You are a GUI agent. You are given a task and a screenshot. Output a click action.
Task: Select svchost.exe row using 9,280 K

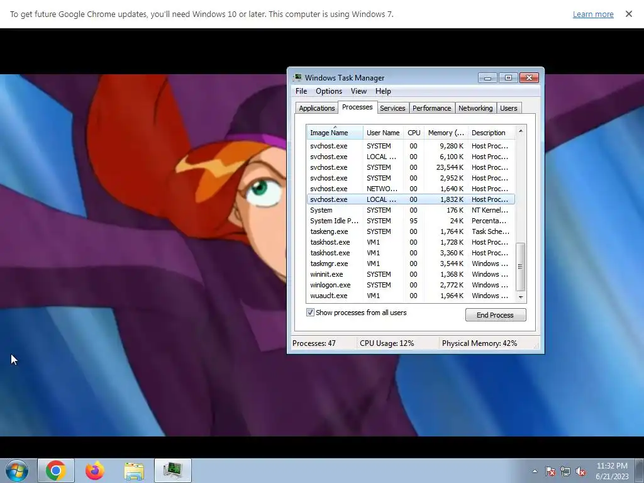[x=411, y=146]
